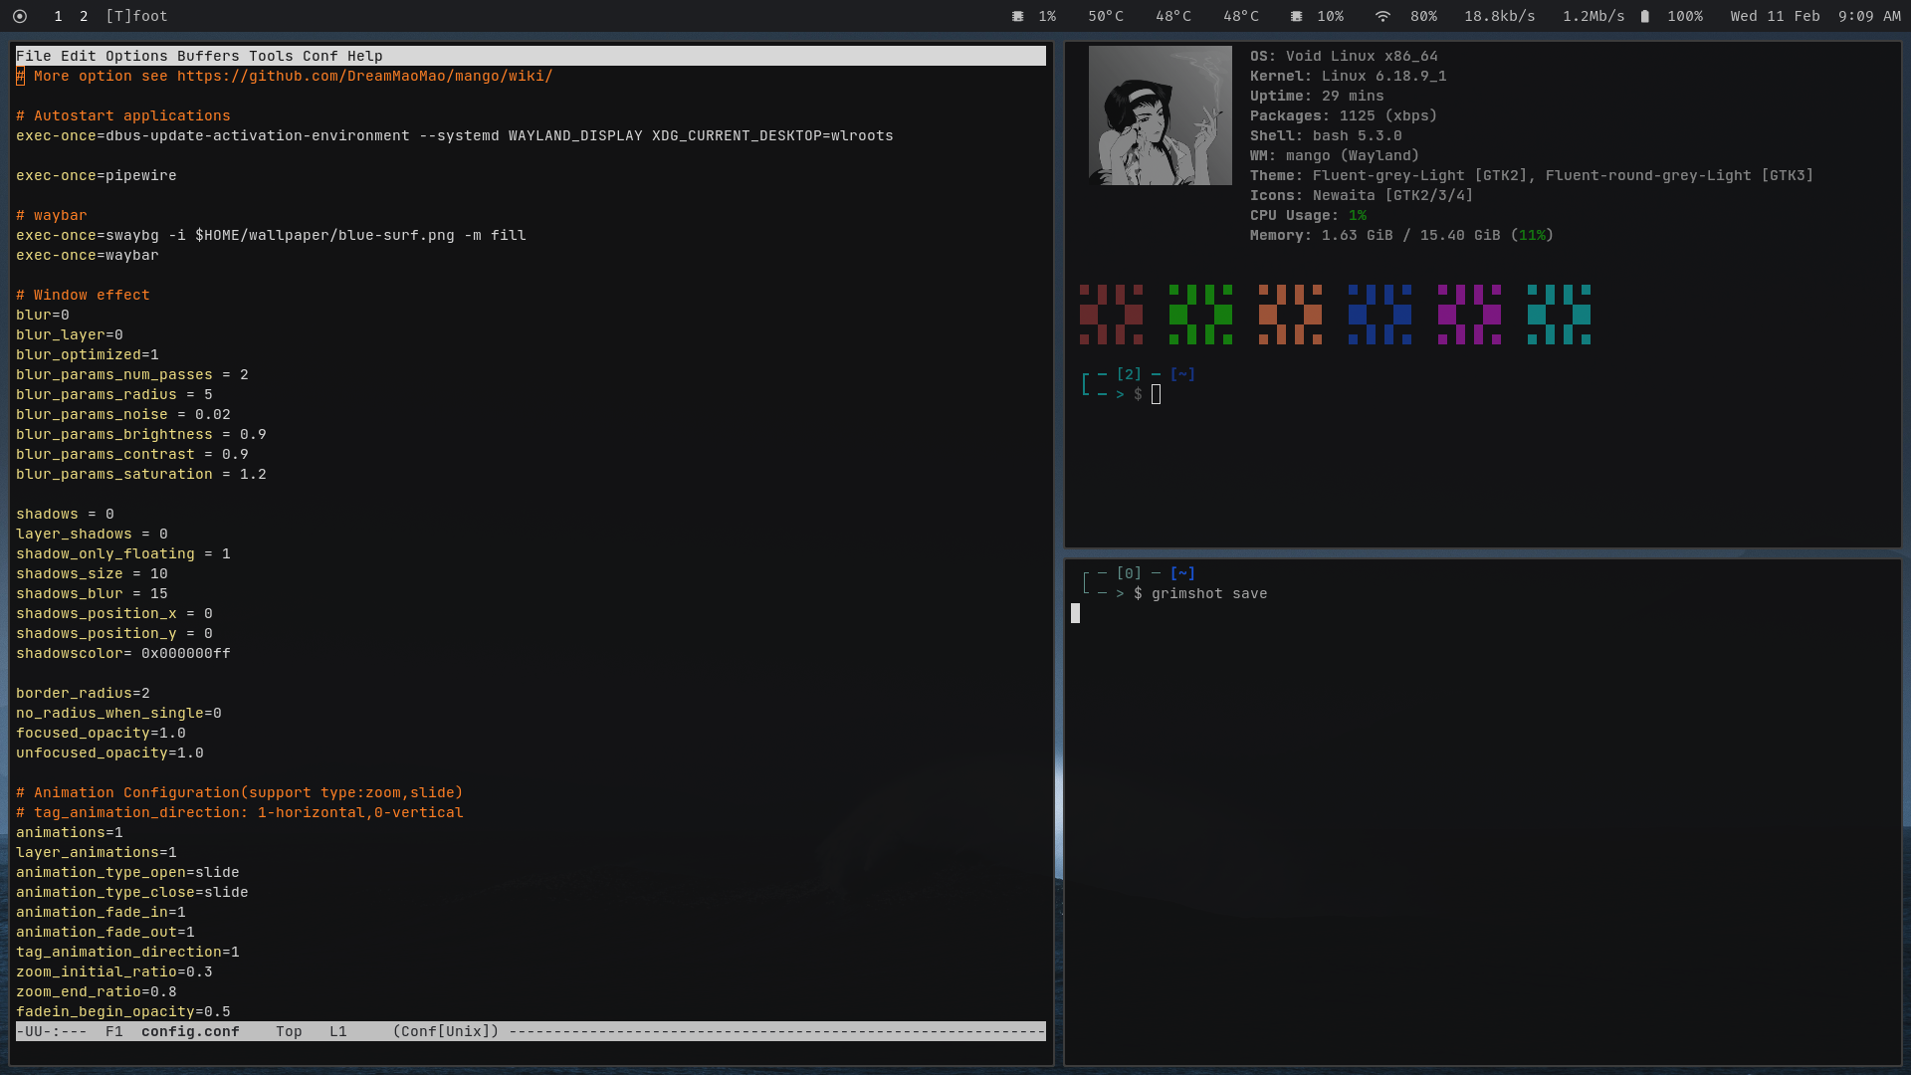This screenshot has width=1911, height=1075.
Task: Click the green pixel-art color block
Action: [x=1200, y=315]
